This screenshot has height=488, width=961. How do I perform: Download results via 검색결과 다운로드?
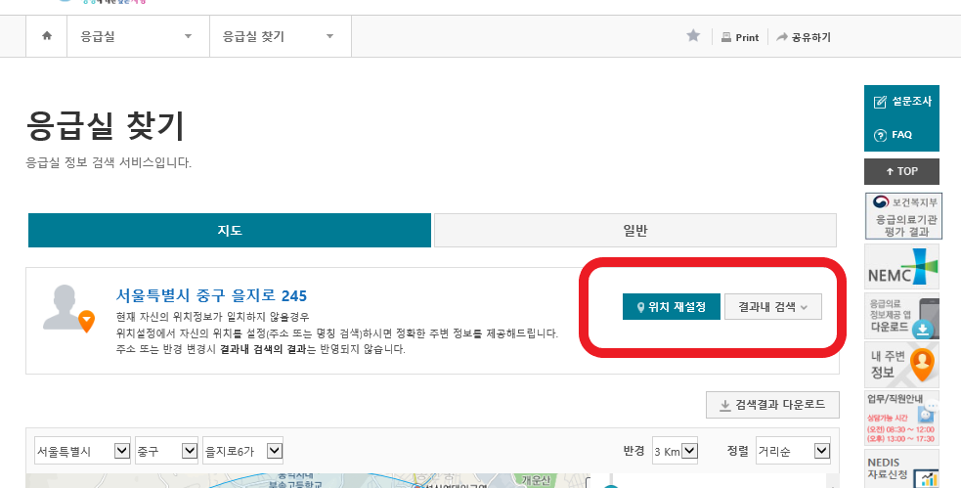(x=772, y=405)
